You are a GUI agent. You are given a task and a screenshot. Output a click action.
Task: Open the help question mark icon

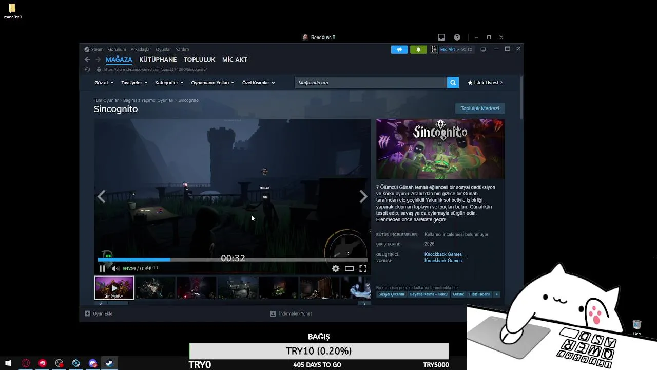click(x=457, y=37)
